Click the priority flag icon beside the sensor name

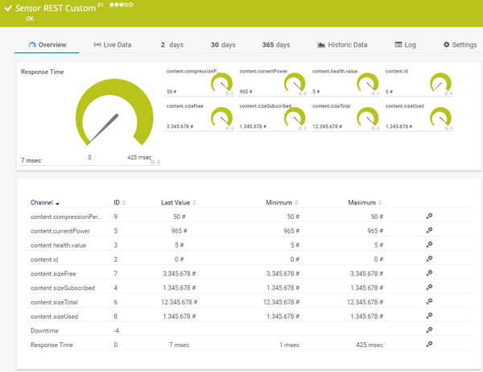coord(101,6)
